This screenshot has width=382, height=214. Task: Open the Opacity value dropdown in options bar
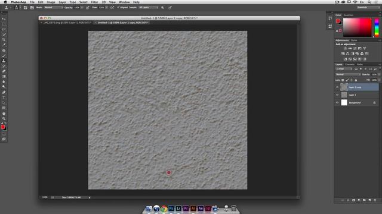click(82, 8)
